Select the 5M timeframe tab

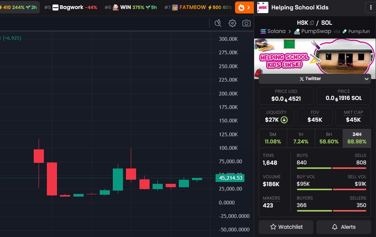273,139
